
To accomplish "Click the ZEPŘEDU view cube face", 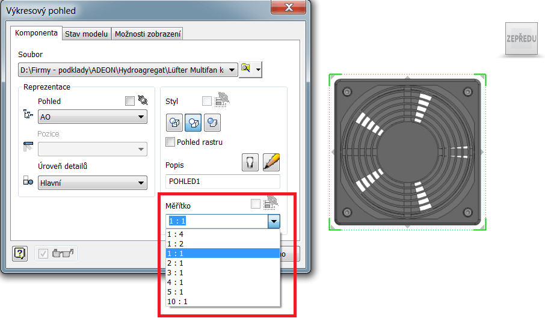I will coord(521,38).
